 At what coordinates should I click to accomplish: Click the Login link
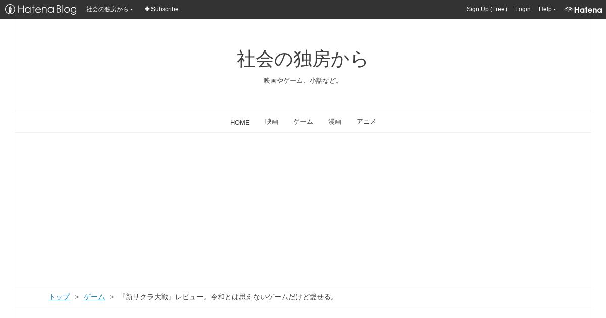pos(523,9)
